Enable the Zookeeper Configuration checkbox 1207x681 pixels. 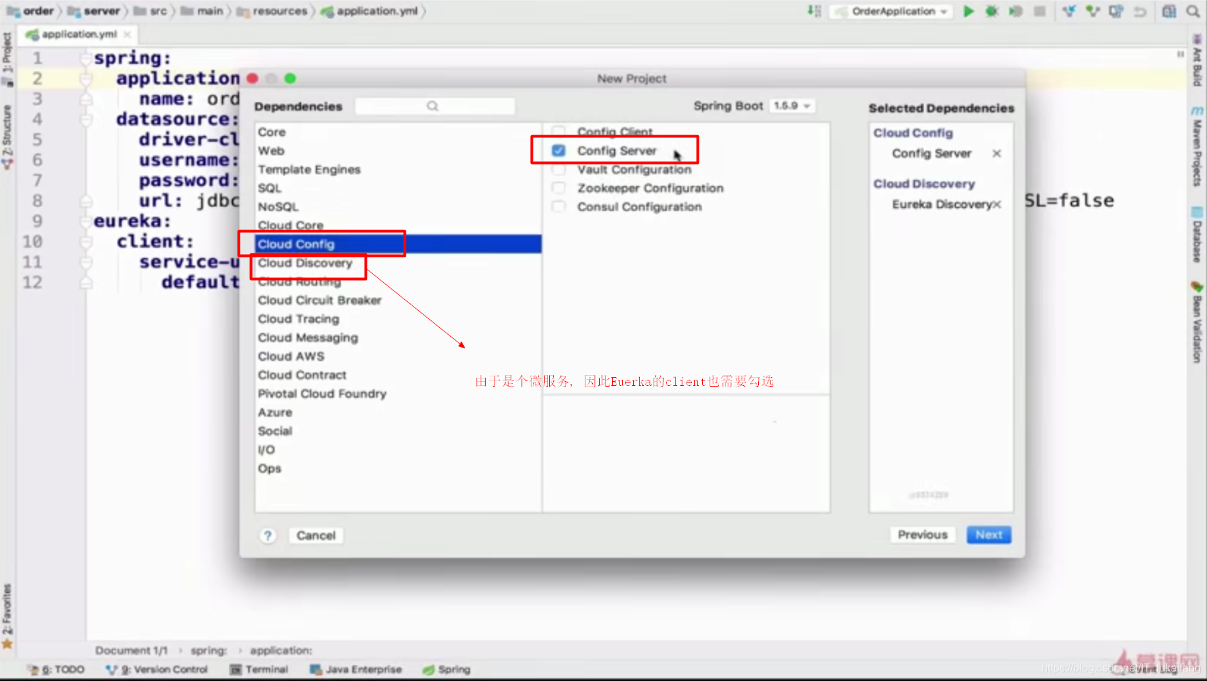point(559,188)
